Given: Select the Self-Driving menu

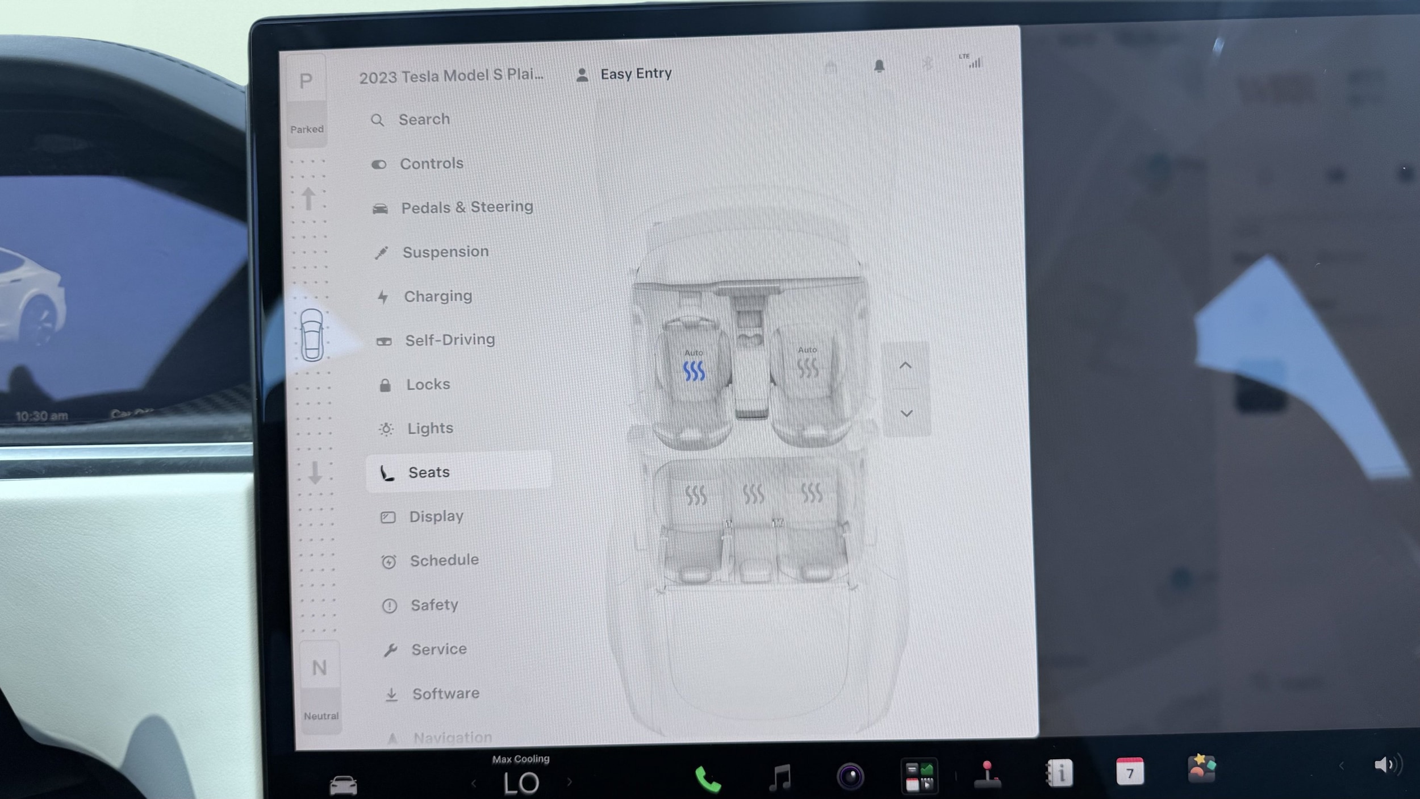Looking at the screenshot, I should click(436, 340).
